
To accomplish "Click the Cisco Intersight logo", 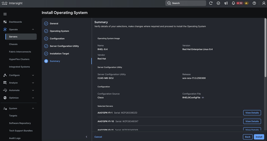I will [x=12, y=3].
